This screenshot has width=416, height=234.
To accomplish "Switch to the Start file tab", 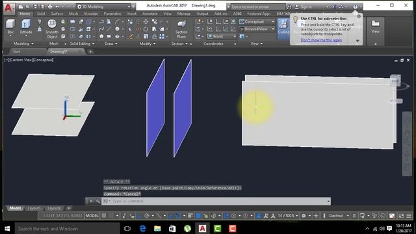I will point(16,51).
